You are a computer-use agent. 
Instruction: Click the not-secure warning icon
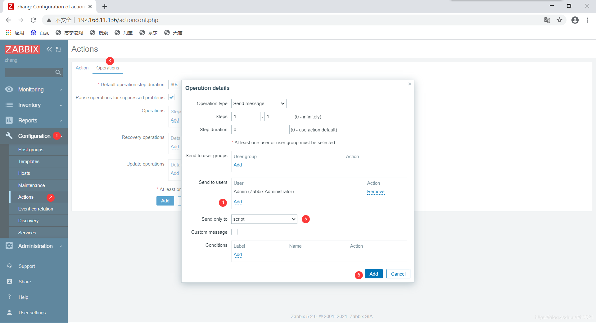[x=49, y=20]
